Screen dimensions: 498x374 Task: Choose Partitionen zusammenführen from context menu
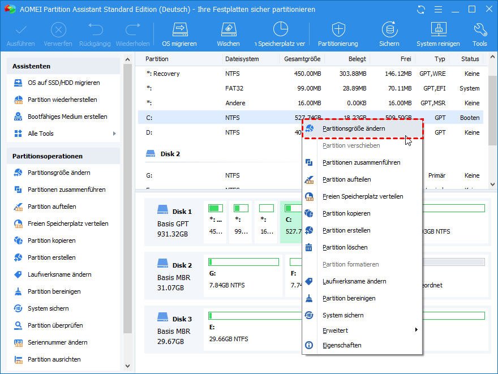362,162
